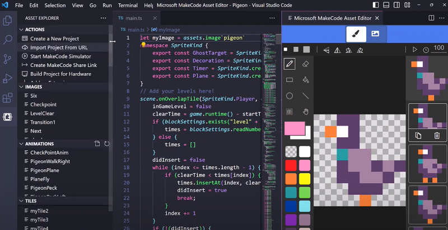Image resolution: width=448 pixels, height=230 pixels.
Task: Click myImage in the breadcrumb
Action: pos(169,30)
